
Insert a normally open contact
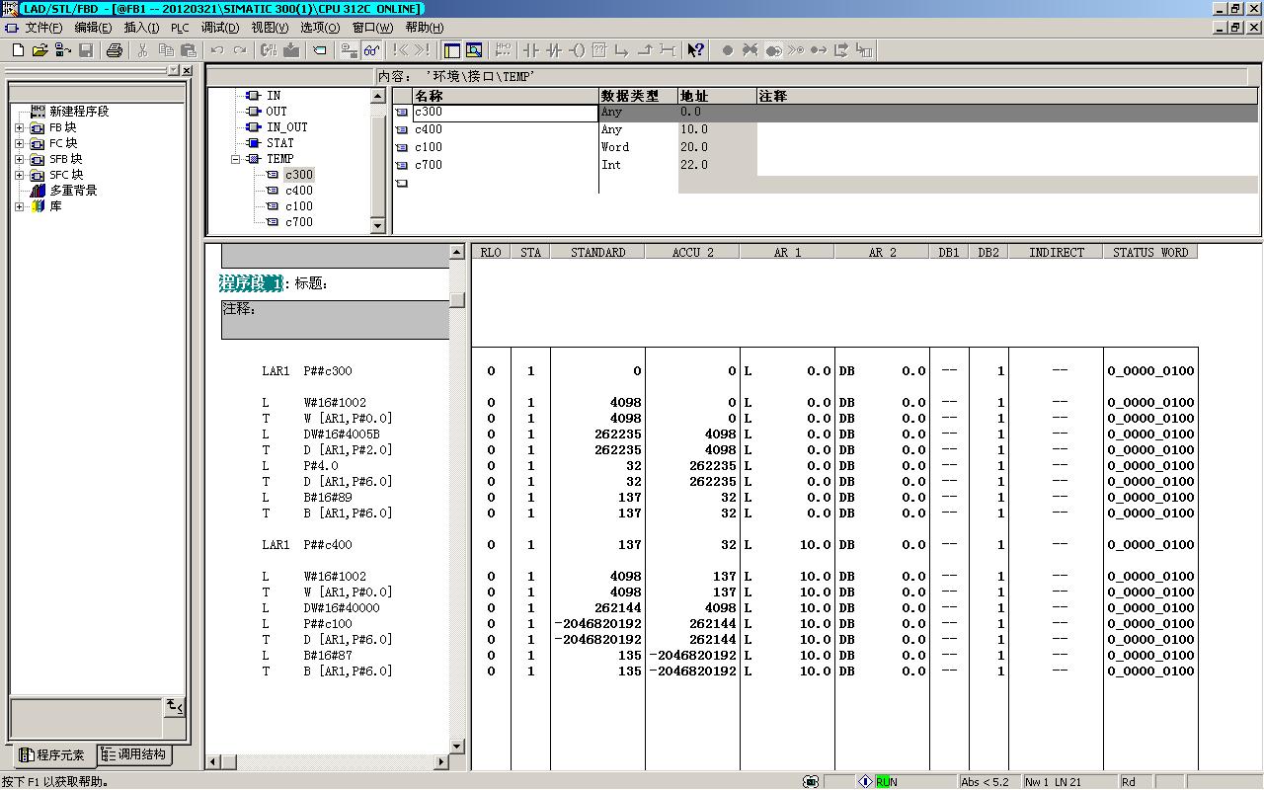(x=531, y=50)
